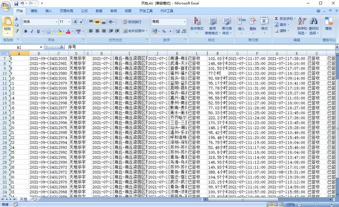Open Conditional Formatting (条件格式)
Screen dimensions: 339x207
click(x=197, y=26)
